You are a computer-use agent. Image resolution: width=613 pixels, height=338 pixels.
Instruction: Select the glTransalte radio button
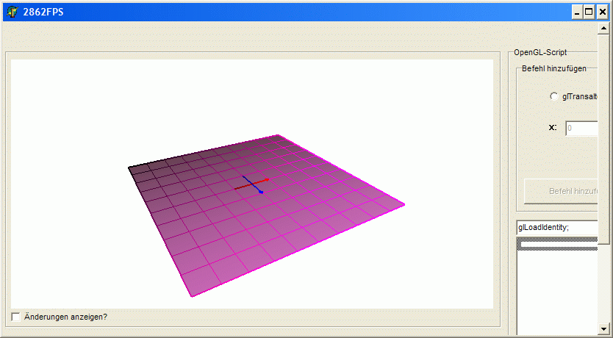(x=553, y=96)
